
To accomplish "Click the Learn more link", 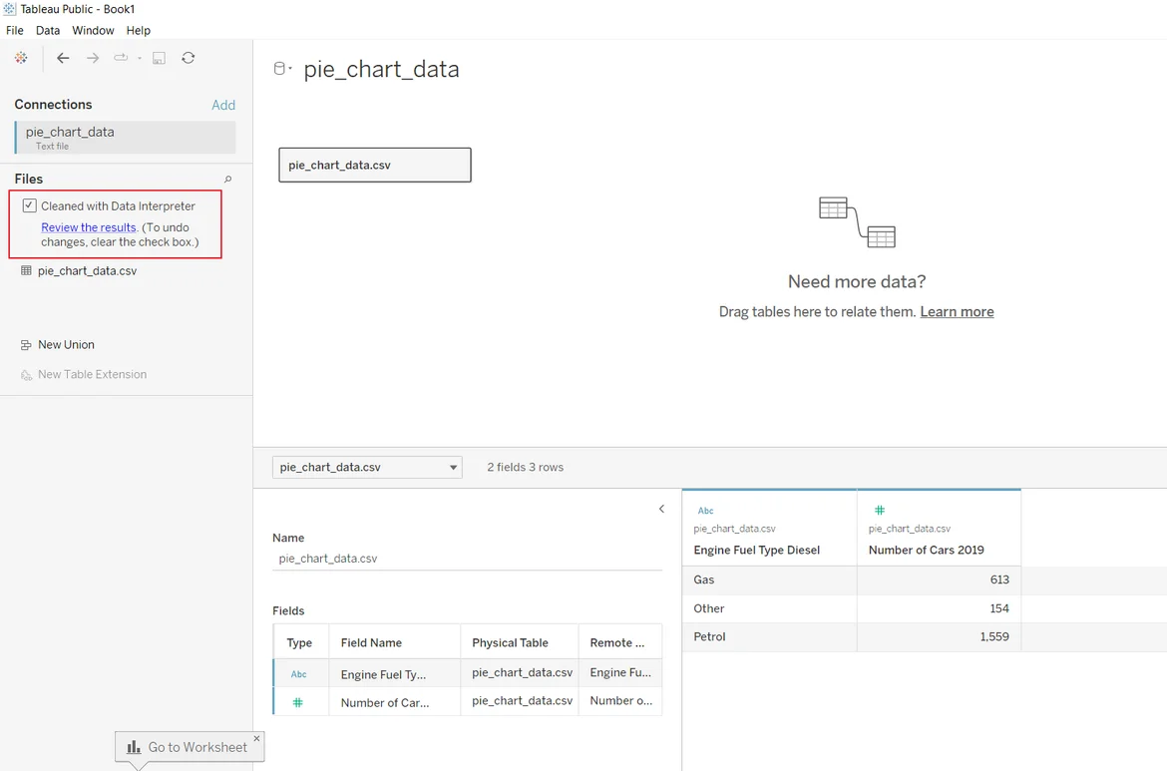I will [x=957, y=312].
